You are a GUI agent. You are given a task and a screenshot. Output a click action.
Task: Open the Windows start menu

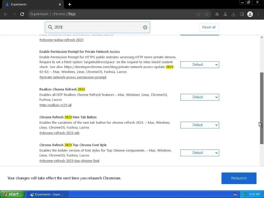pyautogui.click(x=12, y=194)
